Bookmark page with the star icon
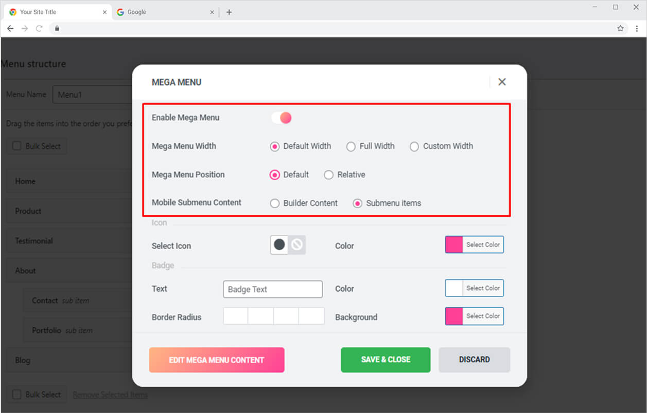 click(620, 28)
